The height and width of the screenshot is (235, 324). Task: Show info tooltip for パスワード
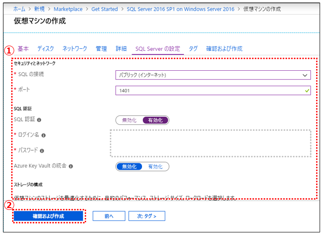(x=42, y=151)
